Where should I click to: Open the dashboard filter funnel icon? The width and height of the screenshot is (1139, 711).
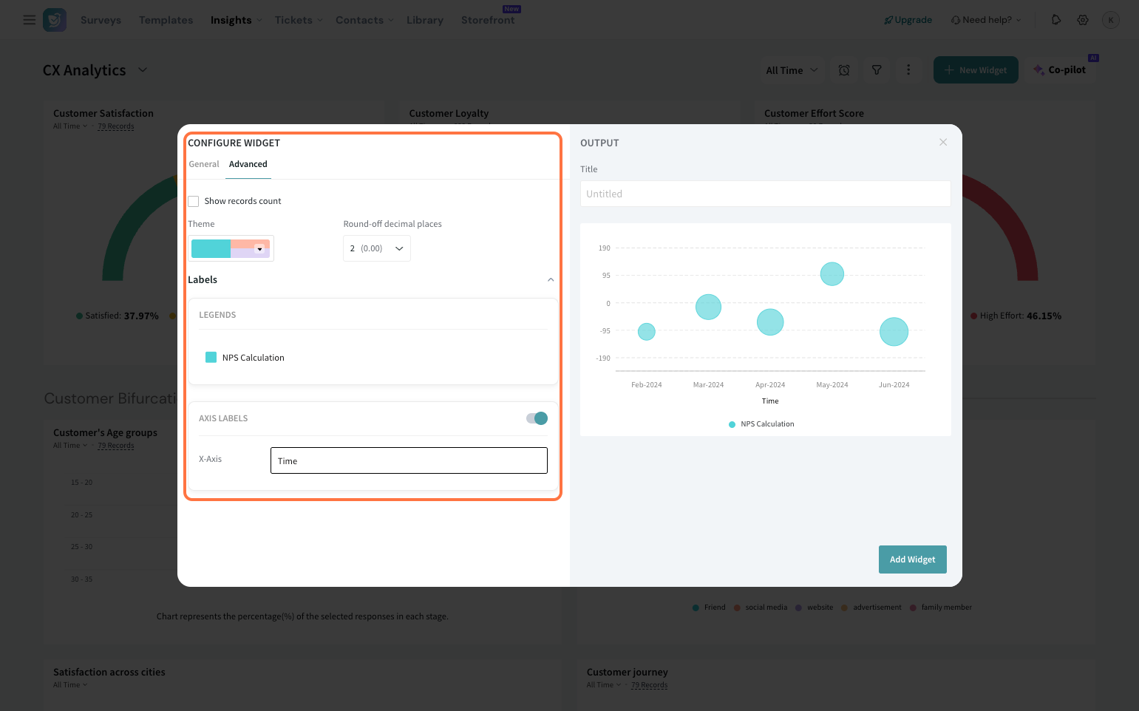(x=877, y=70)
